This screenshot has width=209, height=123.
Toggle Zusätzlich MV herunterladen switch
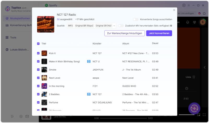[121, 26]
